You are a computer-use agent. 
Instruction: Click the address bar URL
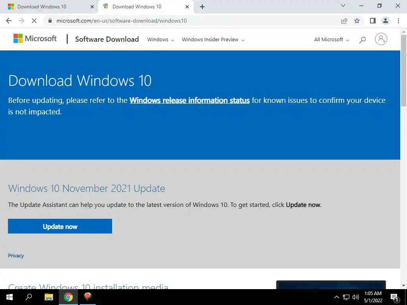(122, 21)
